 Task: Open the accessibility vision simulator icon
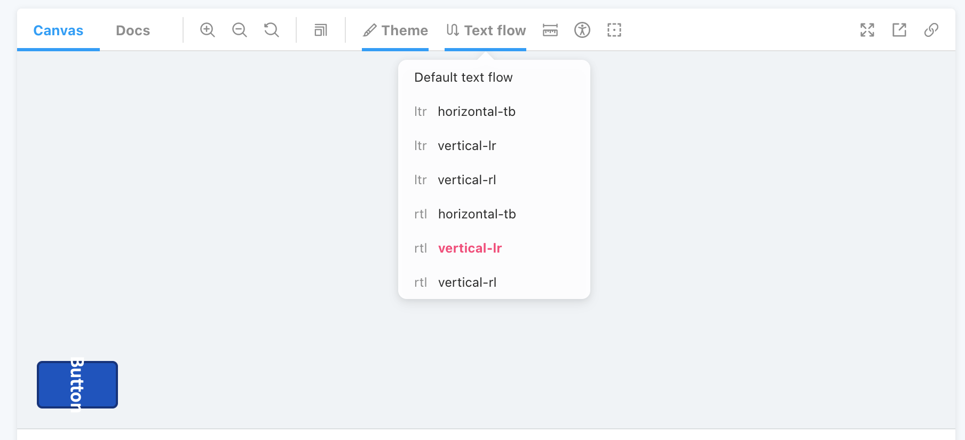pyautogui.click(x=582, y=30)
